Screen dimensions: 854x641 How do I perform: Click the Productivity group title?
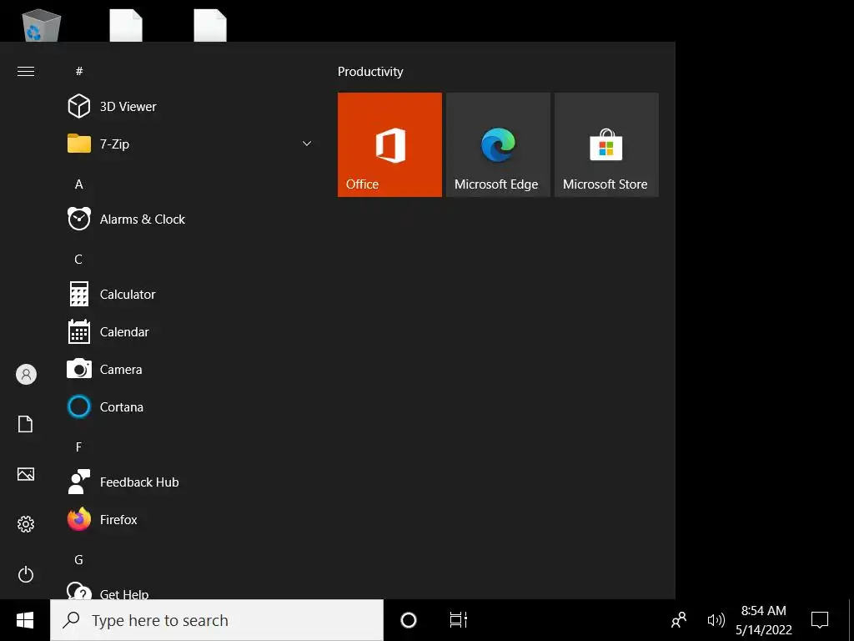pyautogui.click(x=370, y=72)
